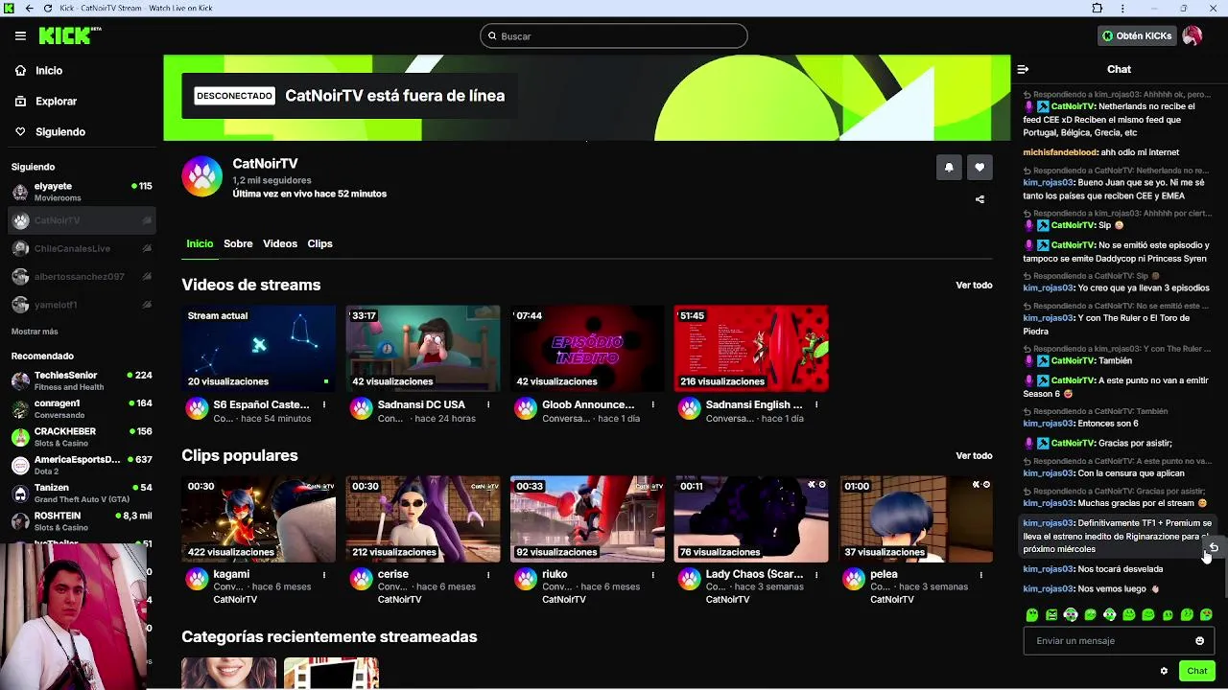Click the Kick logo

tap(69, 35)
